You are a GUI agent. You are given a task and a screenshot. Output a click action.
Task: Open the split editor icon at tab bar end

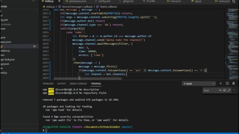coord(234,1)
